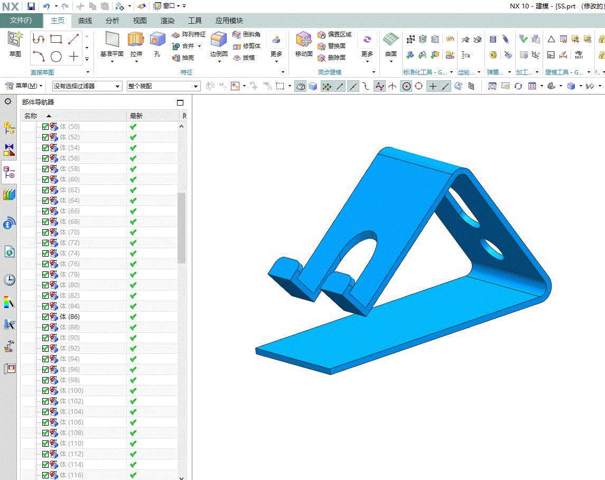Maximize the Part Navigator panel
605x480 pixels.
[x=180, y=102]
